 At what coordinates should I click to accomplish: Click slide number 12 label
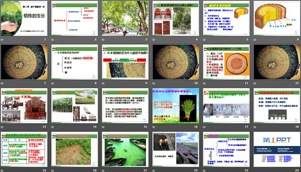(297, 83)
